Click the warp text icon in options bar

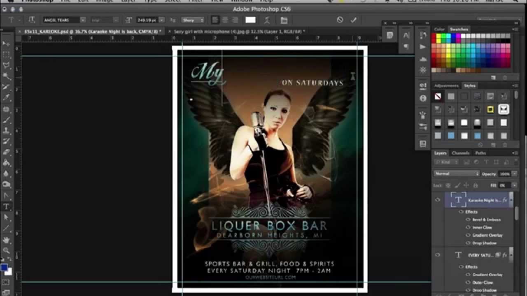coord(267,20)
